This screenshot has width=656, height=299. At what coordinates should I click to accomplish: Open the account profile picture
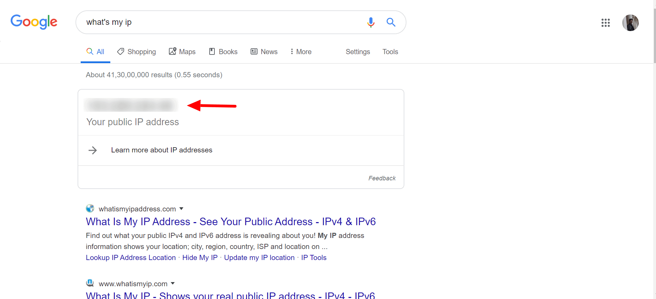(x=630, y=23)
